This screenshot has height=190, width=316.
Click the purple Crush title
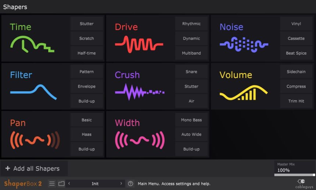[x=127, y=75]
